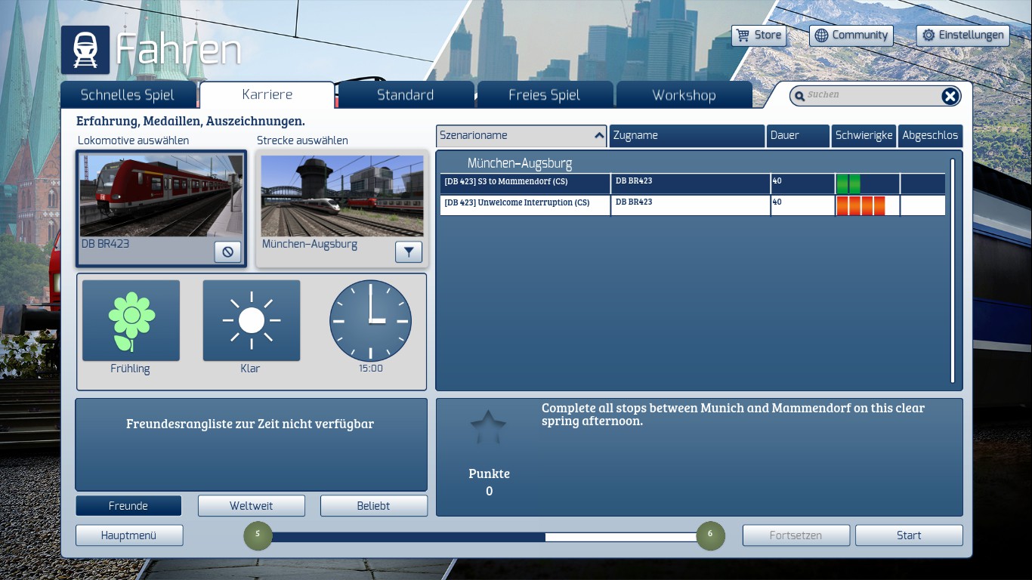This screenshot has height=580, width=1032.
Task: Click the level 6 badge
Action: [x=710, y=535]
